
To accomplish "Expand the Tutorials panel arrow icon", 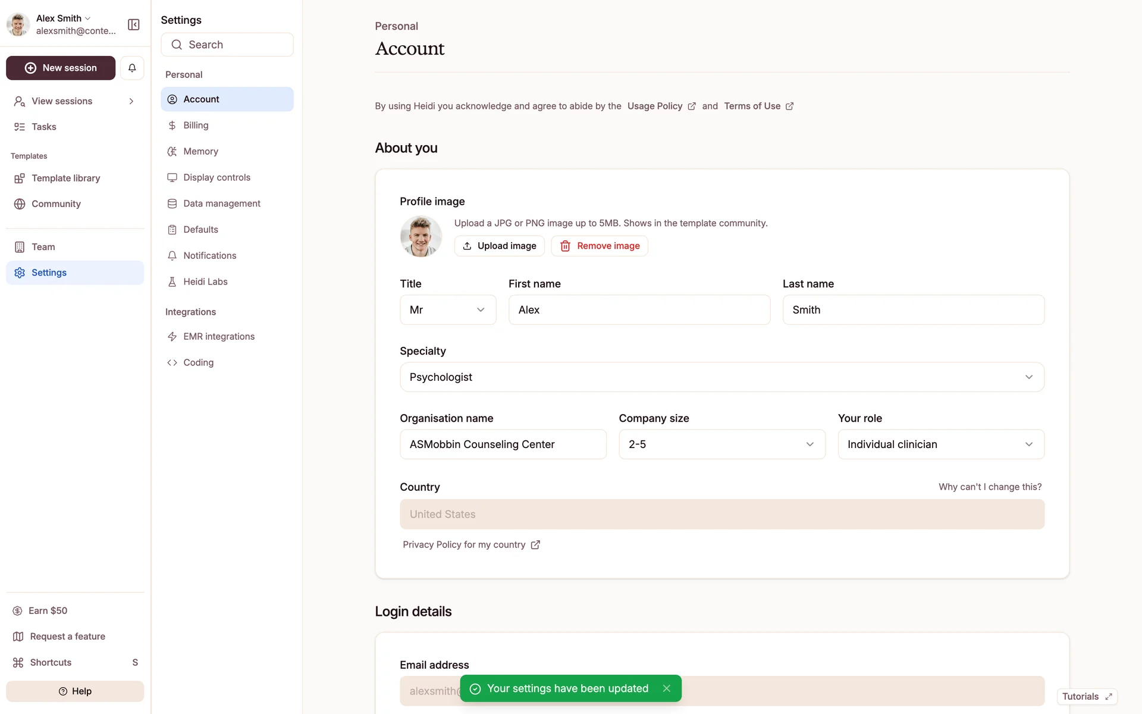I will point(1109,696).
